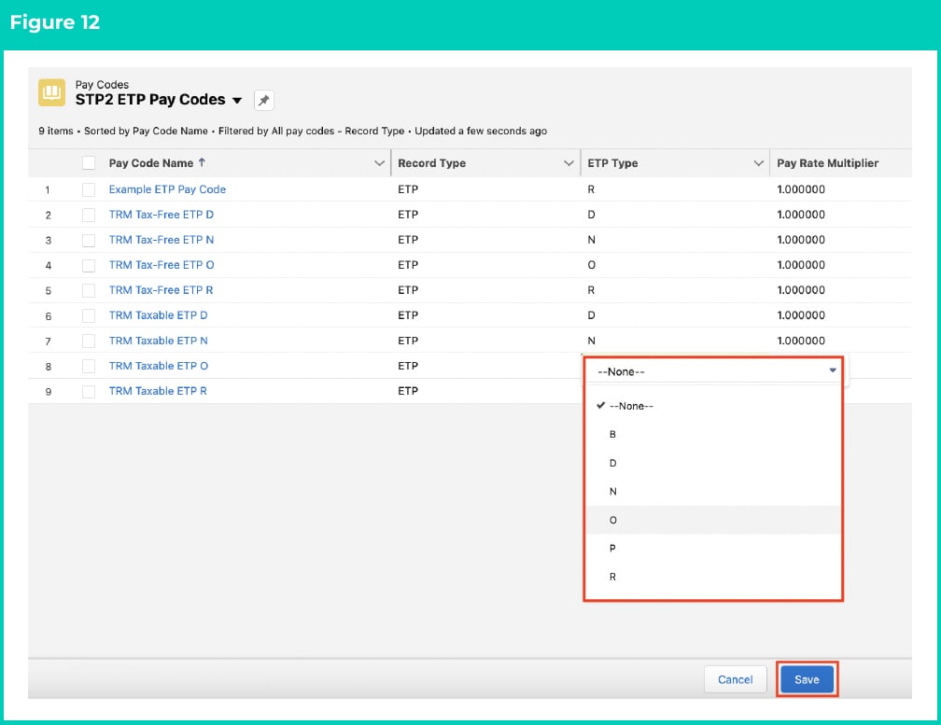The width and height of the screenshot is (941, 725).
Task: Choose option P in ETP Type list
Action: tap(713, 548)
